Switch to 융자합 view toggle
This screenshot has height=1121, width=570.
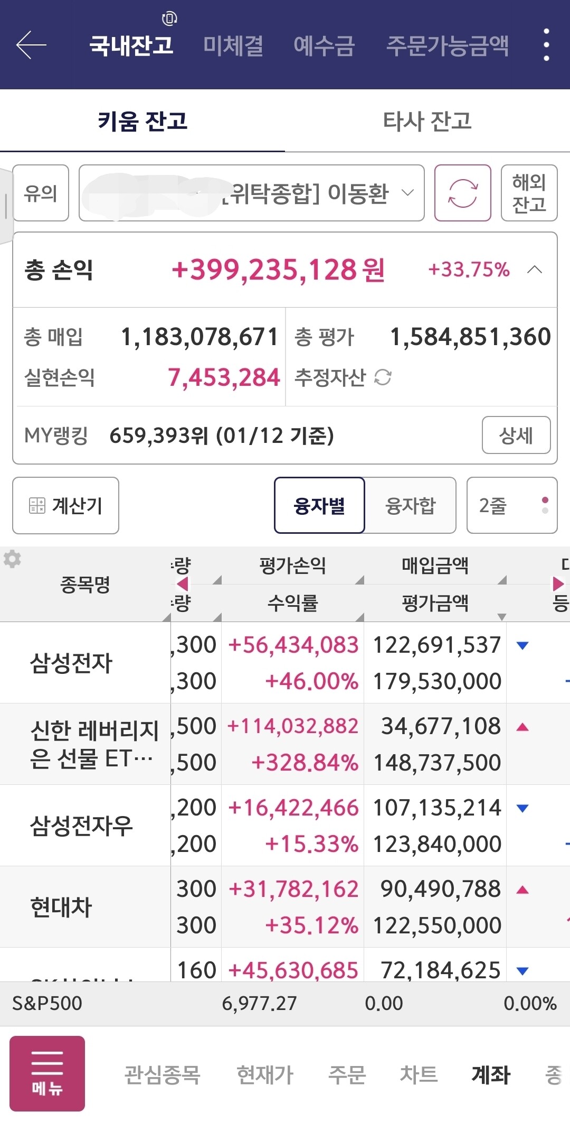click(411, 505)
